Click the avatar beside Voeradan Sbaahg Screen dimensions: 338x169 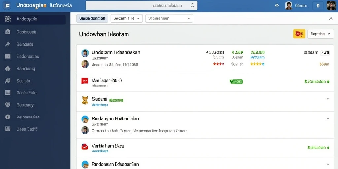tap(85, 64)
